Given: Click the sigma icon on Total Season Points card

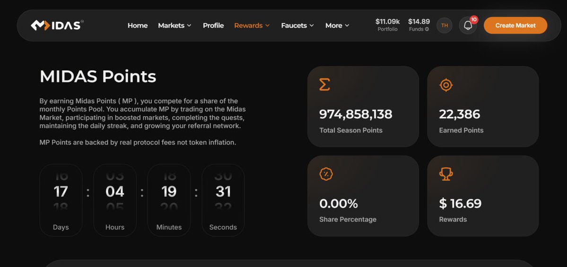Looking at the screenshot, I should coord(324,85).
